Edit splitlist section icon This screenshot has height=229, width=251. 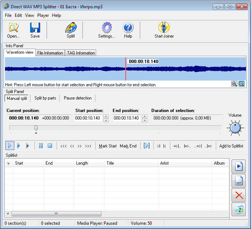(x=238, y=181)
